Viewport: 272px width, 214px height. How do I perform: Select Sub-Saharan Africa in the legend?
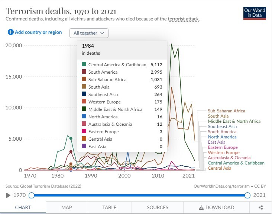click(x=226, y=111)
